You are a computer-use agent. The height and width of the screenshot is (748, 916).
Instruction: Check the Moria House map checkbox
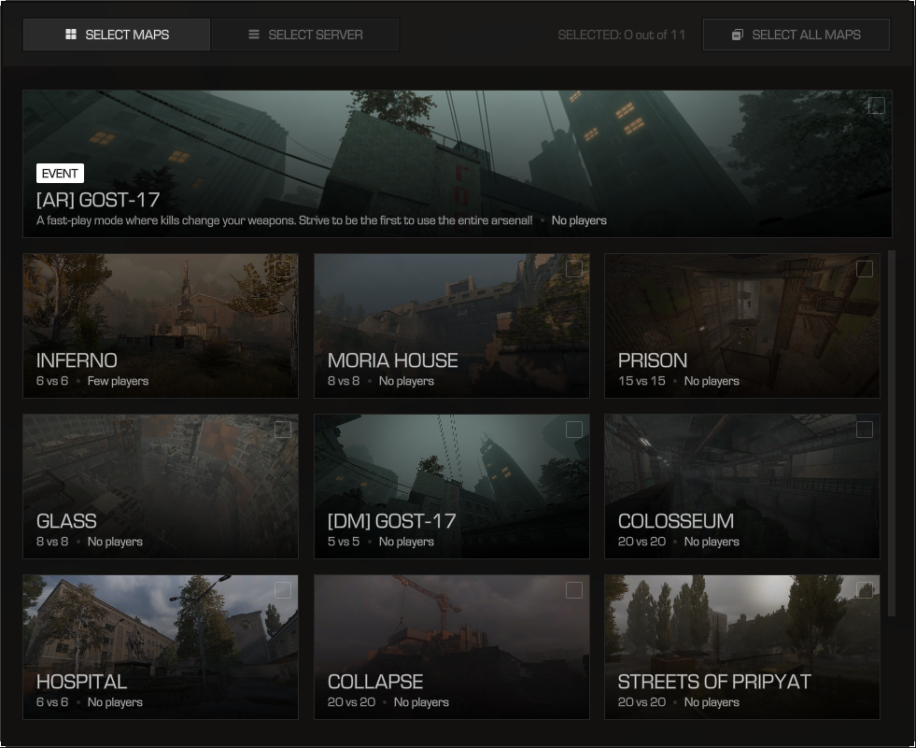pos(574,269)
